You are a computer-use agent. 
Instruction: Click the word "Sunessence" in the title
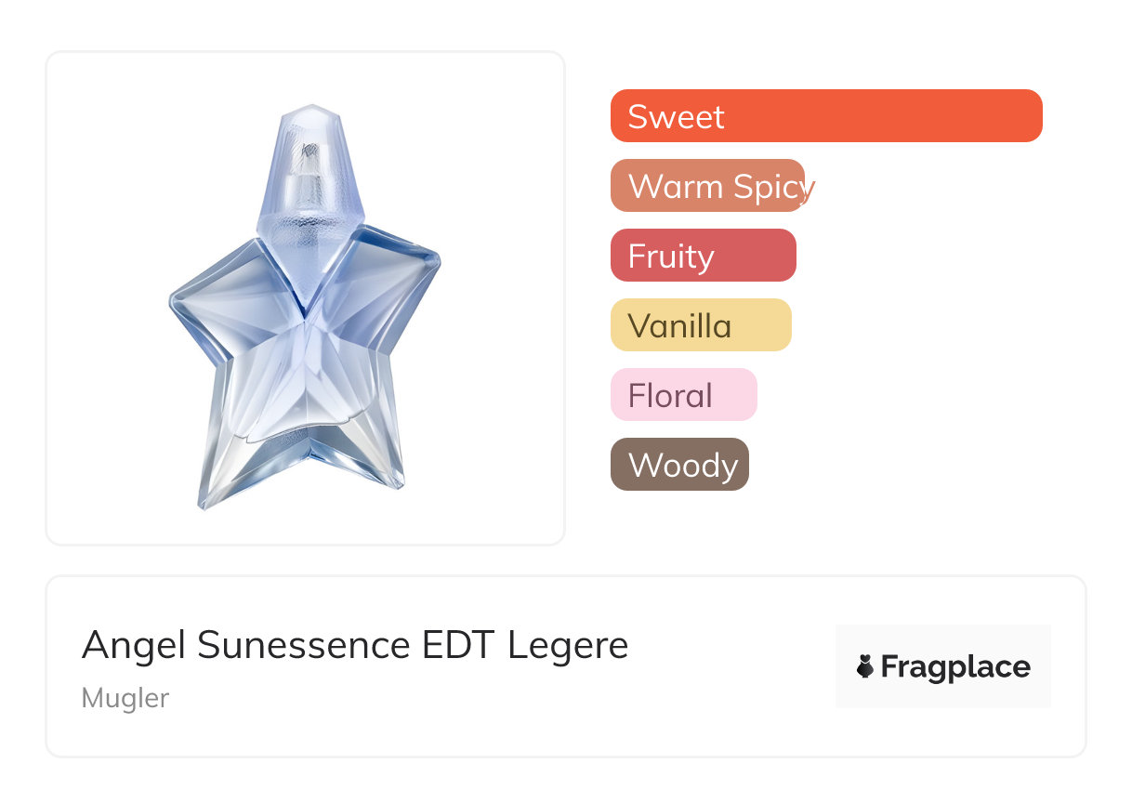304,645
